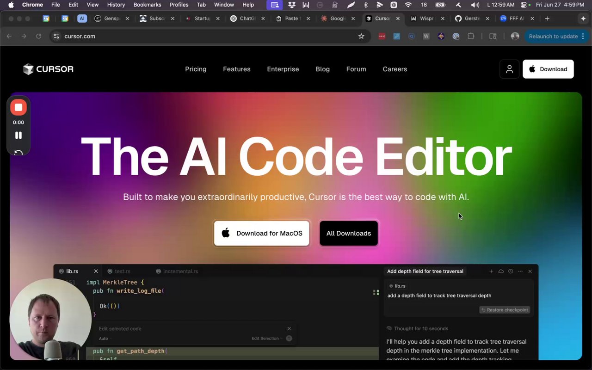The height and width of the screenshot is (370, 592).
Task: Open the volume control in the menu bar
Action: point(475,5)
